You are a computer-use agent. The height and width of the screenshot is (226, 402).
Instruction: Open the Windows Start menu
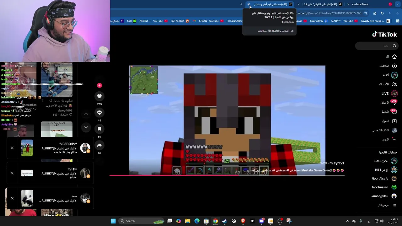113,221
